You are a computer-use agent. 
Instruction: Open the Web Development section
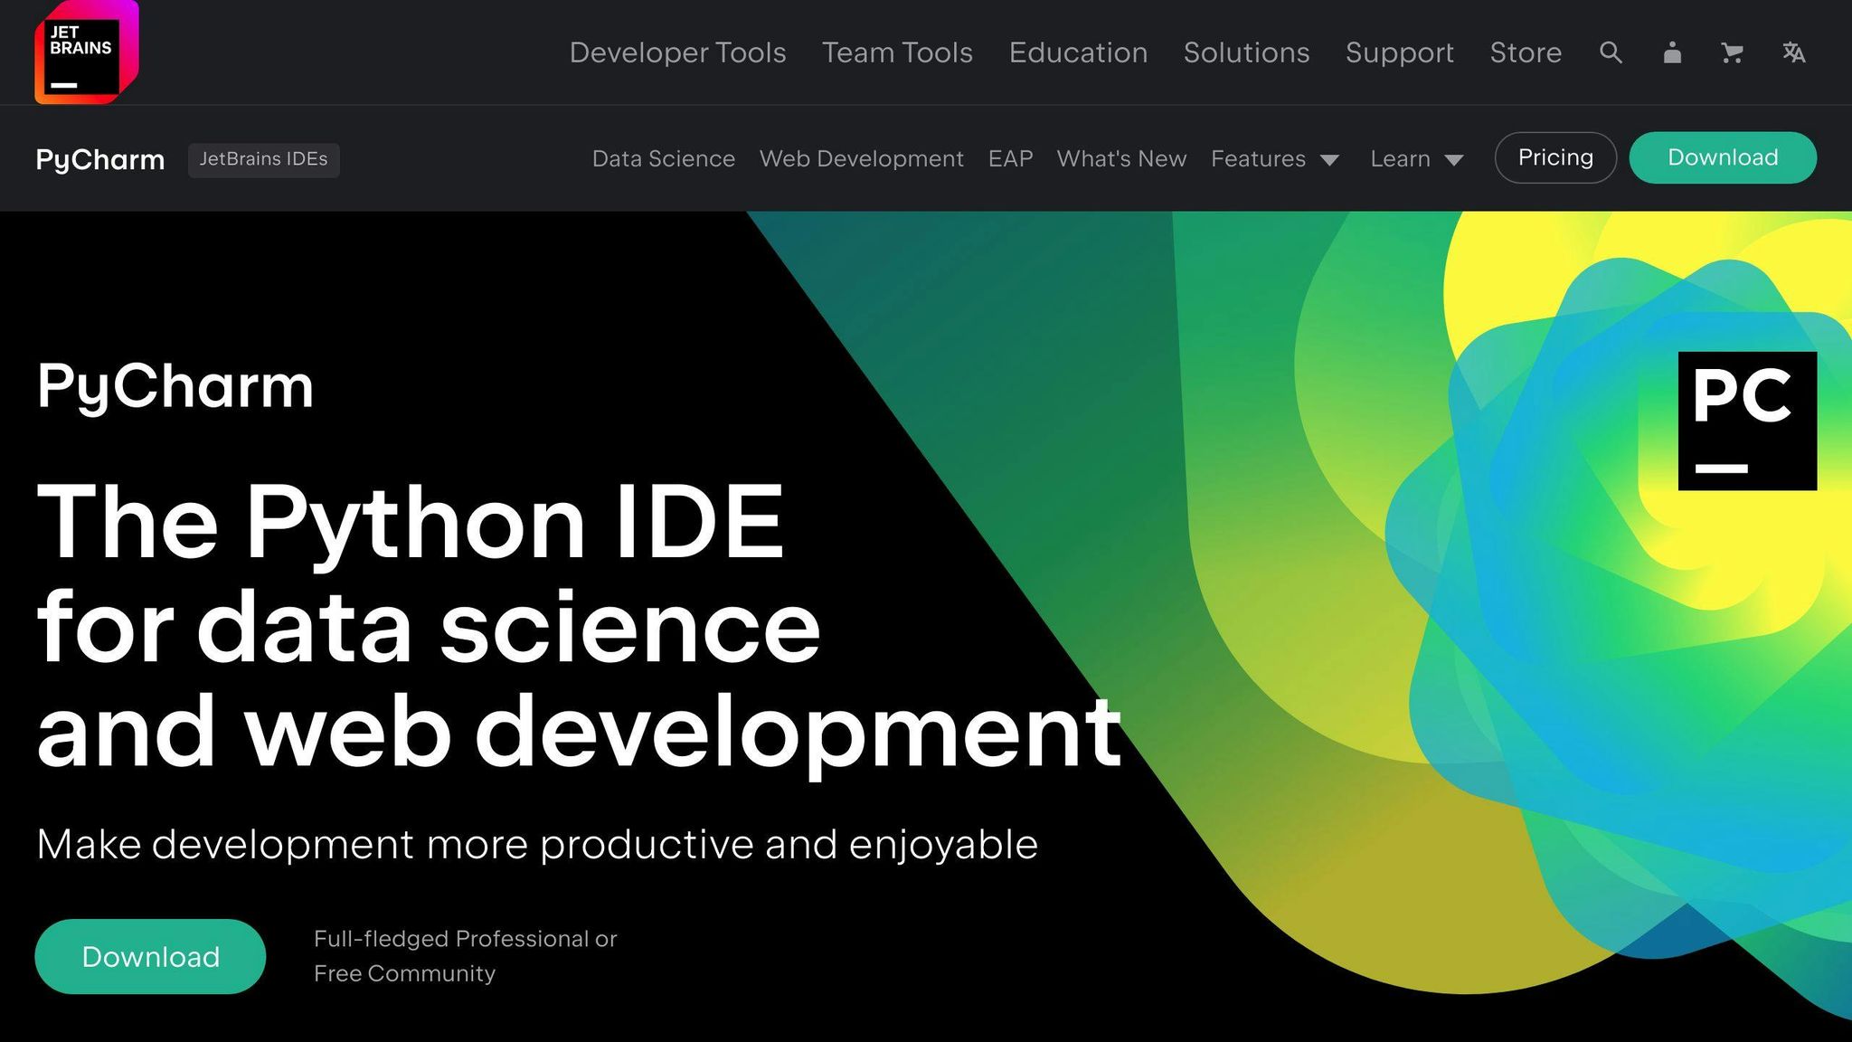pyautogui.click(x=861, y=158)
